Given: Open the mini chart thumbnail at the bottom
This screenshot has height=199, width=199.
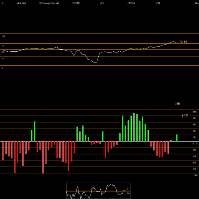Looking at the screenshot, I should point(98,191).
